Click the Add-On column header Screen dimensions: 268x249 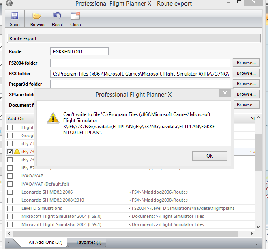(x=20, y=118)
